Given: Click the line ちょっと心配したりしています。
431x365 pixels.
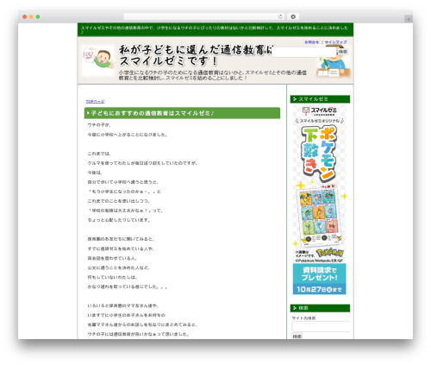Looking at the screenshot, I should coord(119,220).
